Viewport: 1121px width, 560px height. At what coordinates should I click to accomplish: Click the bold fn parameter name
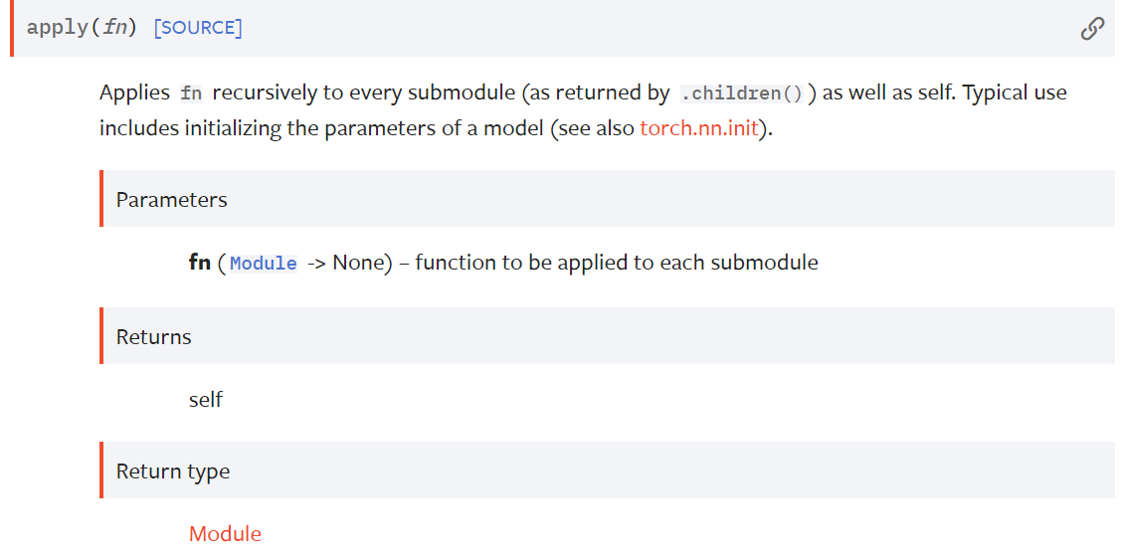pyautogui.click(x=199, y=263)
